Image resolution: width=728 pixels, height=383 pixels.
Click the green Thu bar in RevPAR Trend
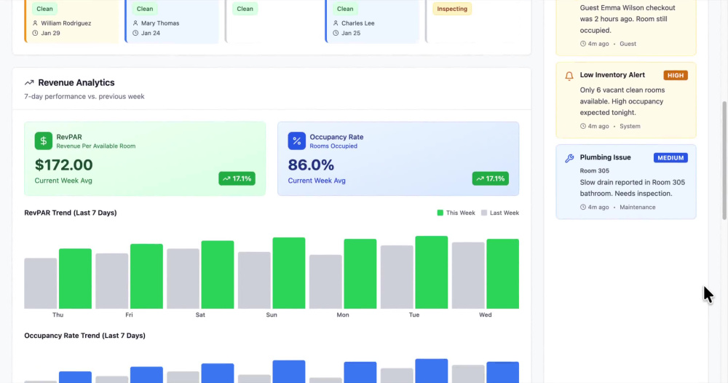75,279
